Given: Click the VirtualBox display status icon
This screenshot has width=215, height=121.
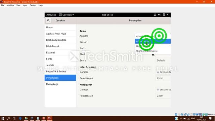Looking at the screenshot, I should [194, 114].
